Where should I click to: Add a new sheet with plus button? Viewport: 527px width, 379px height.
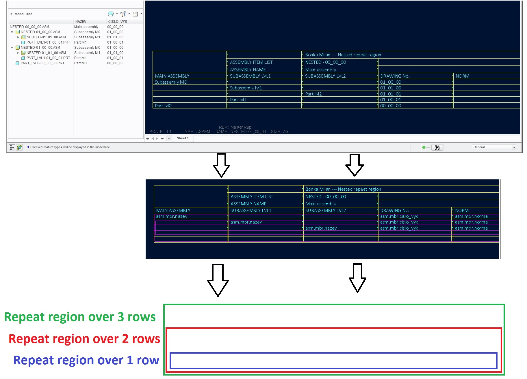[x=169, y=138]
